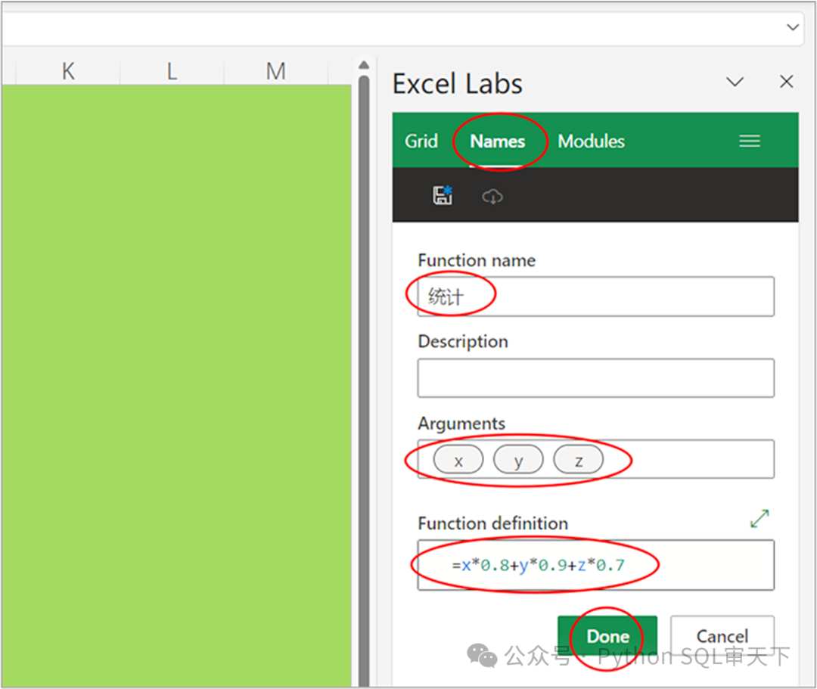Image resolution: width=817 pixels, height=689 pixels.
Task: Open the Excel Labs pane options chevron
Action: [x=735, y=82]
